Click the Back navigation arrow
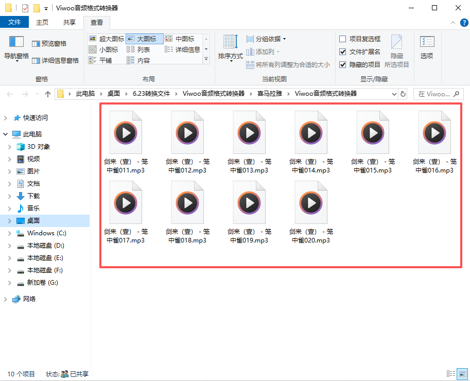Viewport: 470px width, 381px height. click(x=10, y=94)
